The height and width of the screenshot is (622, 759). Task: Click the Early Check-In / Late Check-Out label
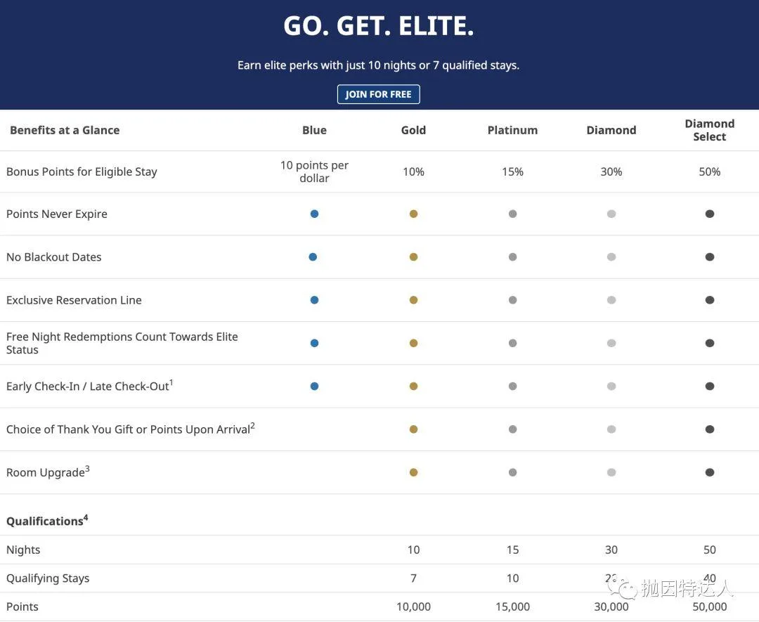pyautogui.click(x=89, y=386)
